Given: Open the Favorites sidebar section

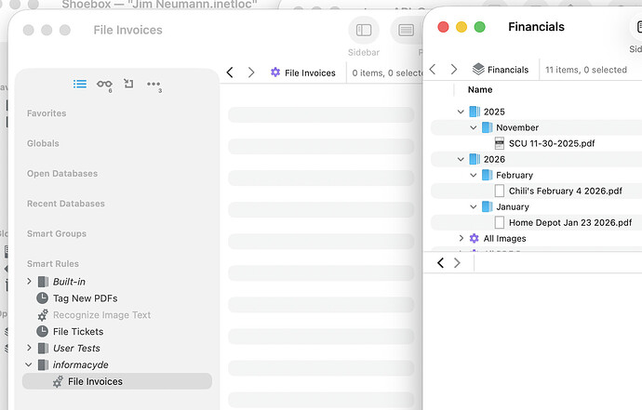Looking at the screenshot, I should (x=47, y=113).
